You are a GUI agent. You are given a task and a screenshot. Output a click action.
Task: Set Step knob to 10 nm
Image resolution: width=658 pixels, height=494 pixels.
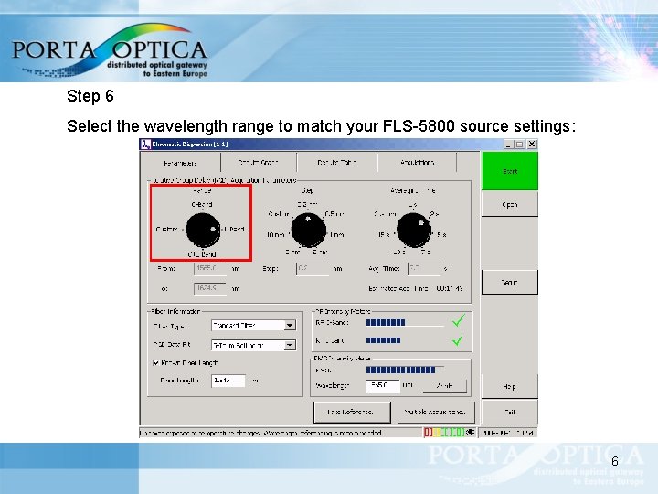point(276,235)
